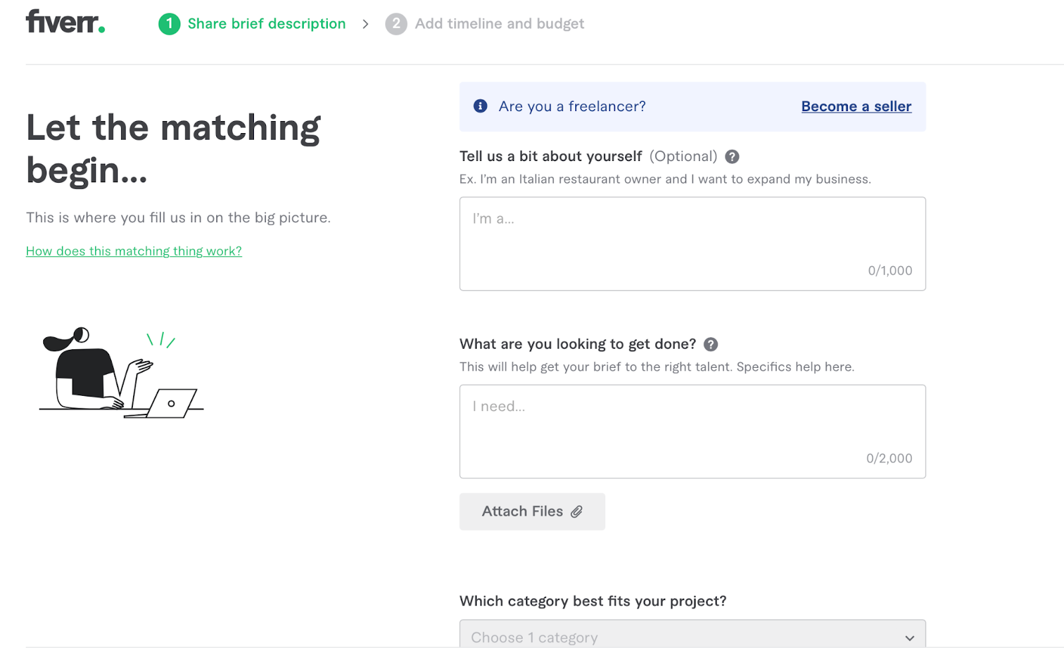Click the step 1 green circle icon
This screenshot has height=648, width=1064.
(169, 24)
